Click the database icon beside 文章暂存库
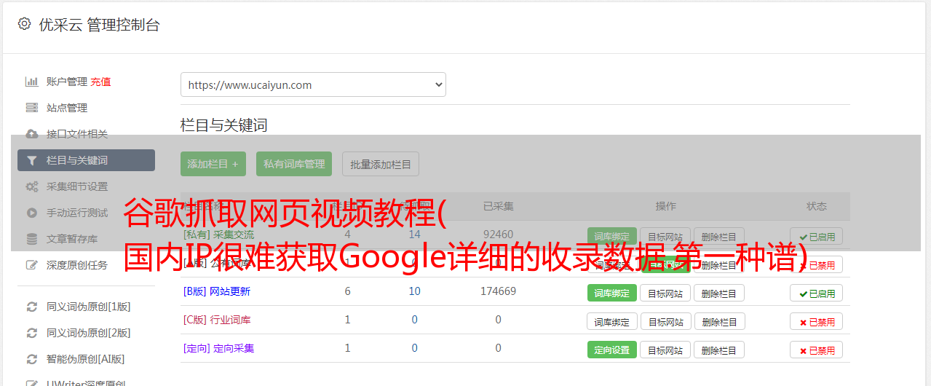Image resolution: width=931 pixels, height=386 pixels. (x=32, y=239)
